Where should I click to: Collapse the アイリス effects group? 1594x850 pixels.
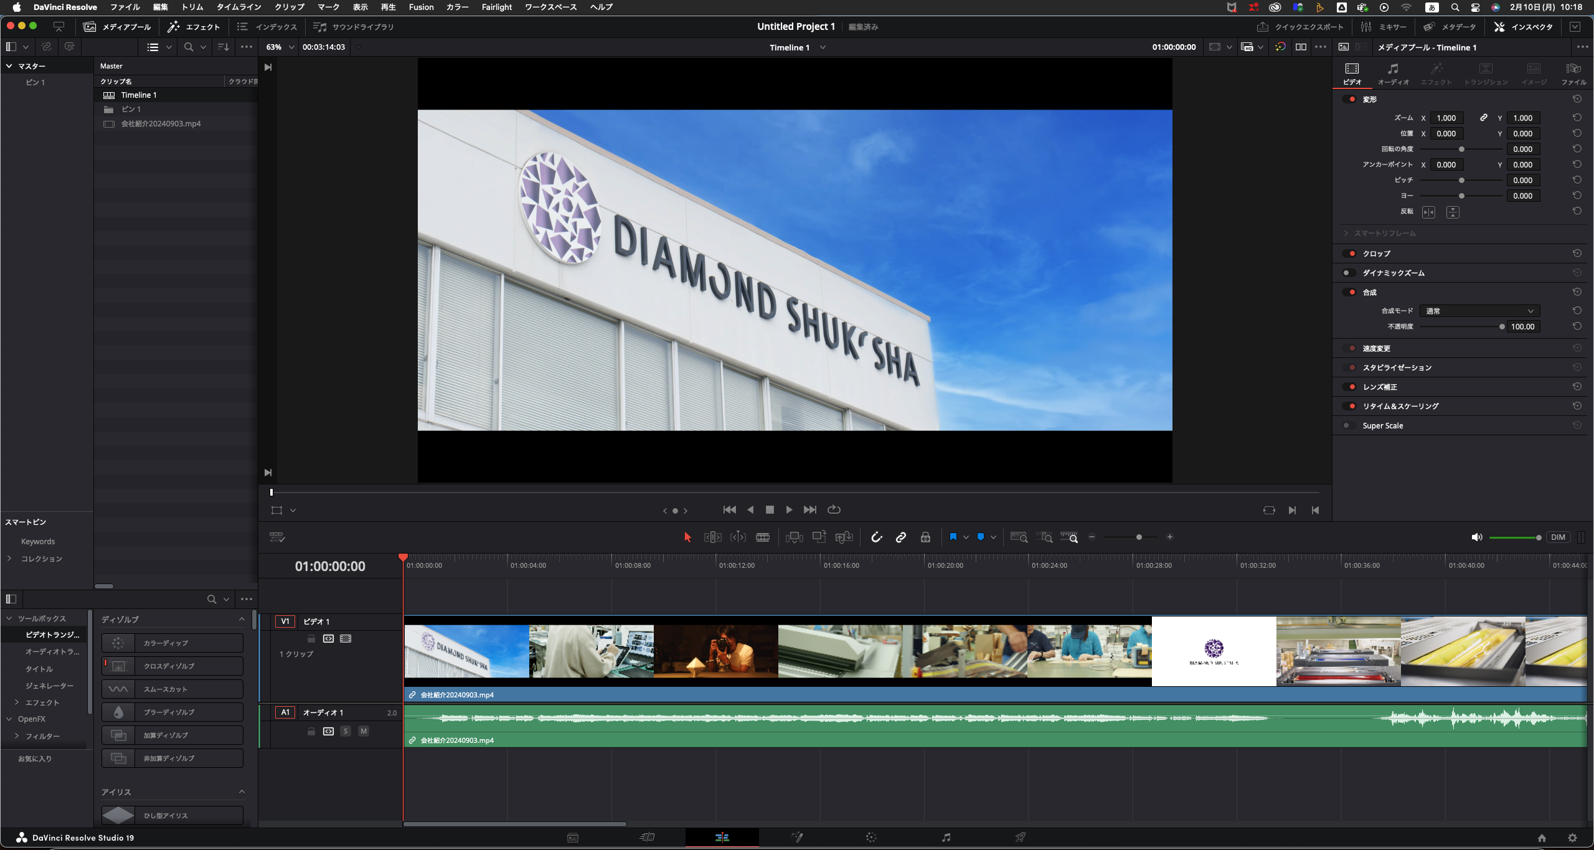[x=242, y=792]
